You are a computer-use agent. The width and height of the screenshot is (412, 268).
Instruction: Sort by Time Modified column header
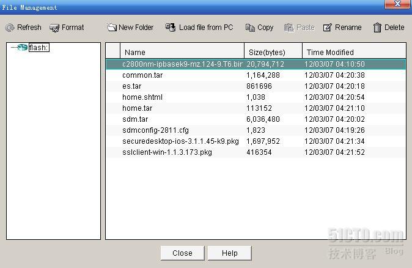(x=354, y=52)
